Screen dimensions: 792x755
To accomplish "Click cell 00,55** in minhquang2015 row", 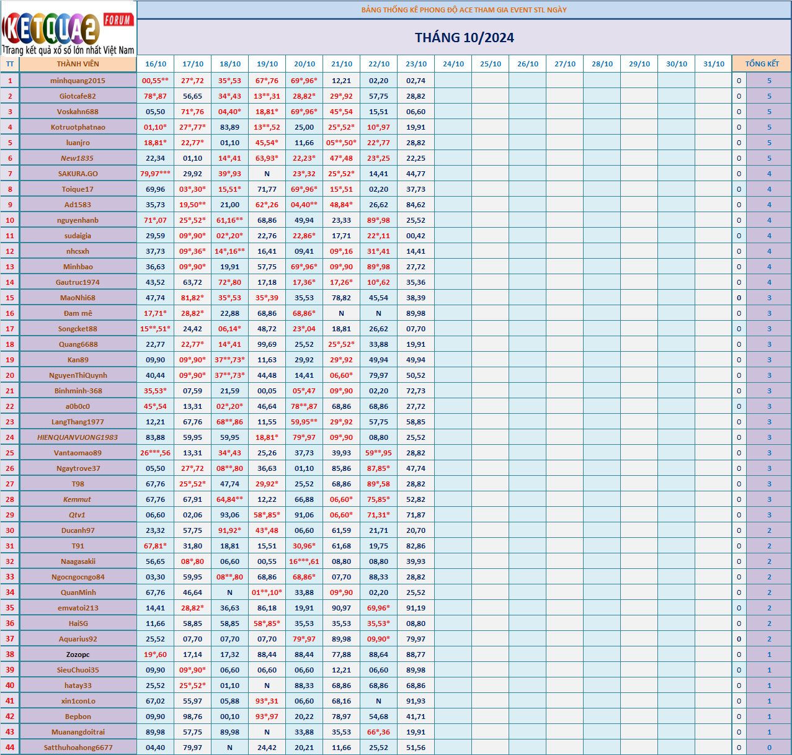I will pos(156,81).
